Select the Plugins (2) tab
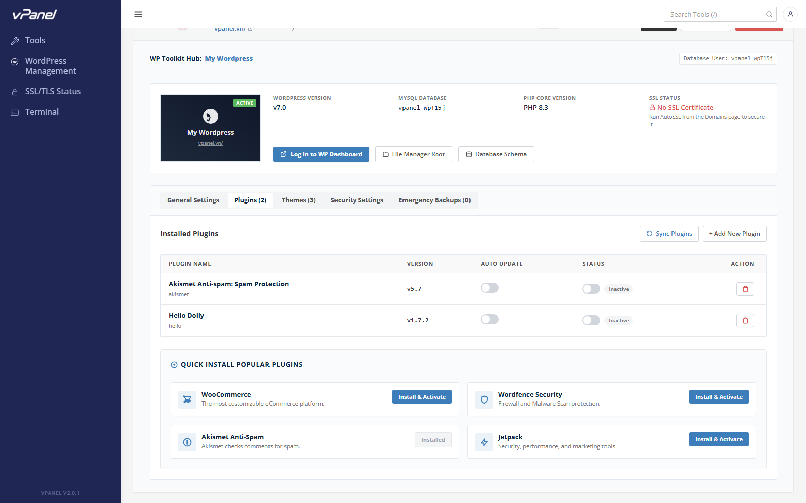806x503 pixels. coord(250,200)
